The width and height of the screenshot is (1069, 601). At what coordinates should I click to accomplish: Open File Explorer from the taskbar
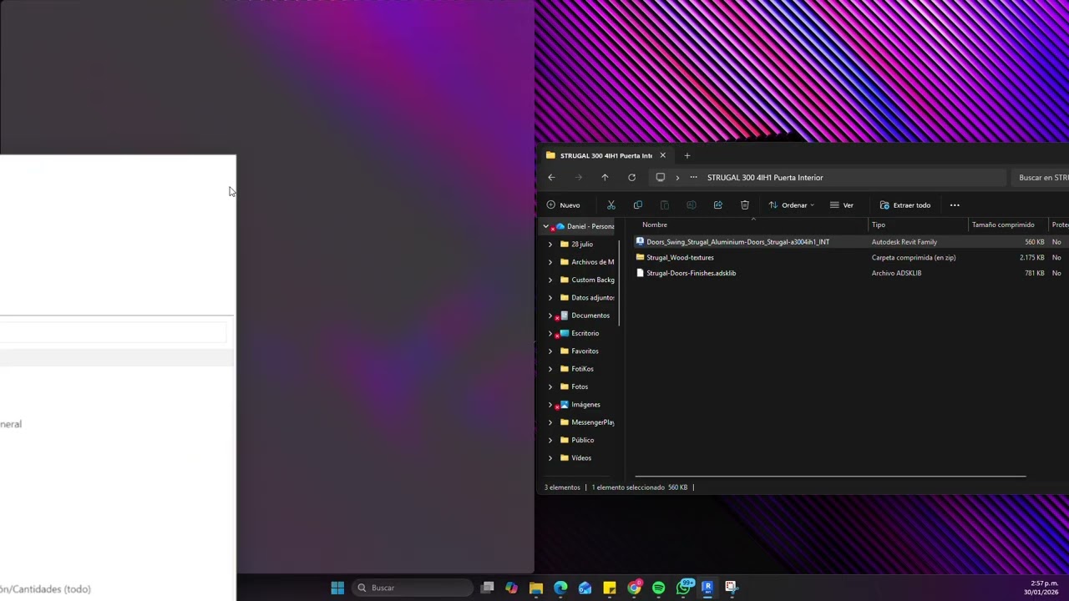click(x=536, y=588)
